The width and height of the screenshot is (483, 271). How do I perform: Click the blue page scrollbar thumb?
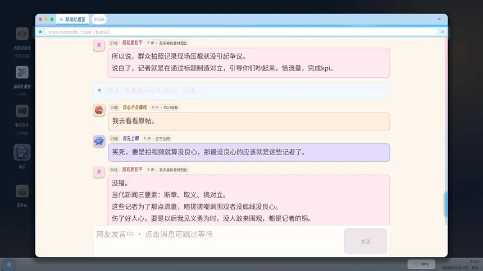(446, 204)
